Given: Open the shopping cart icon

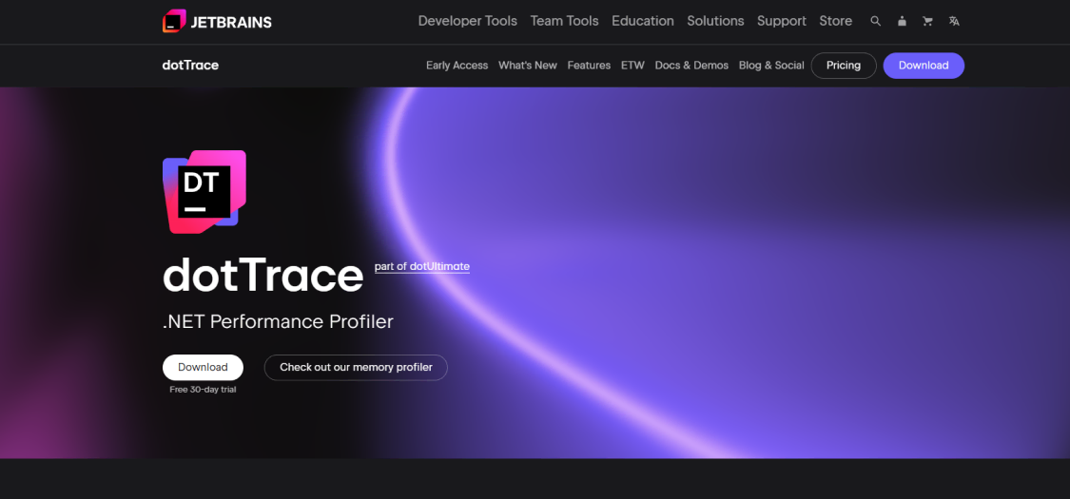Looking at the screenshot, I should click(927, 21).
